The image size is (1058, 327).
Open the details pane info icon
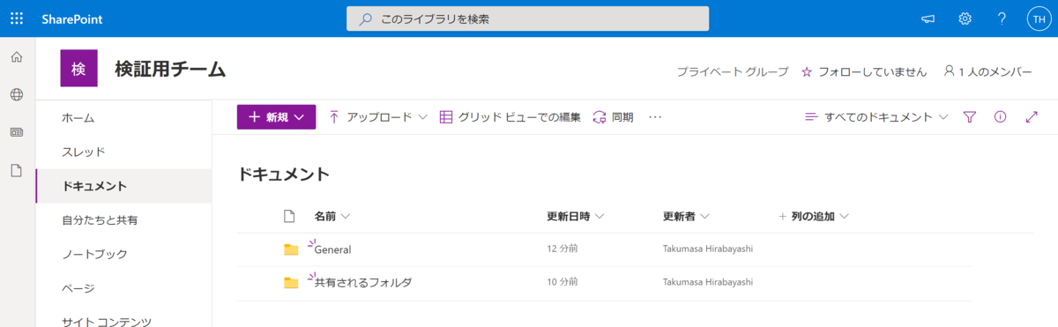pos(1000,116)
